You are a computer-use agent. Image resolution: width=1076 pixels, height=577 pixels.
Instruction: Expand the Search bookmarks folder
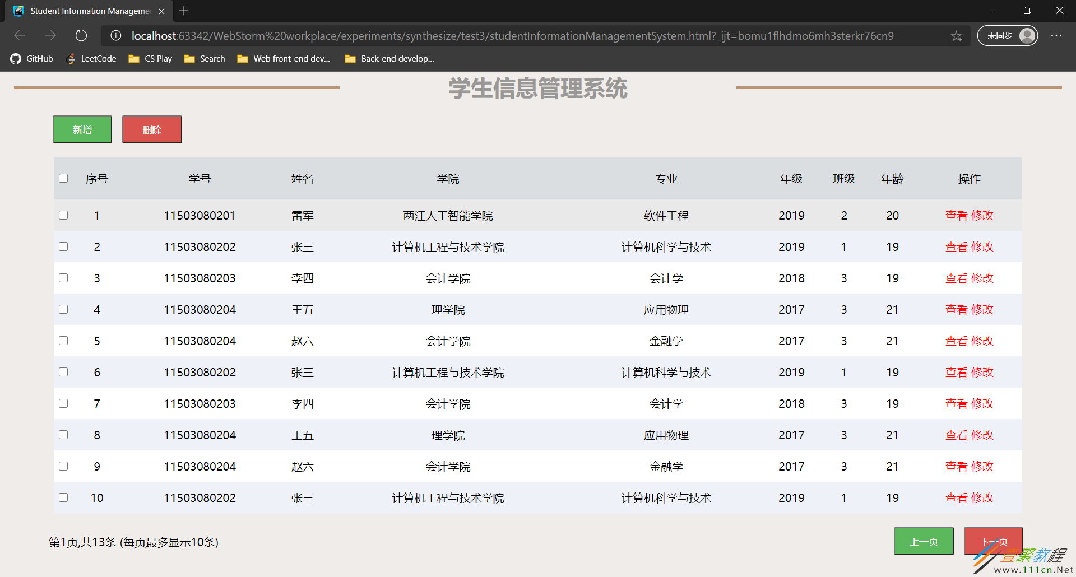point(204,58)
